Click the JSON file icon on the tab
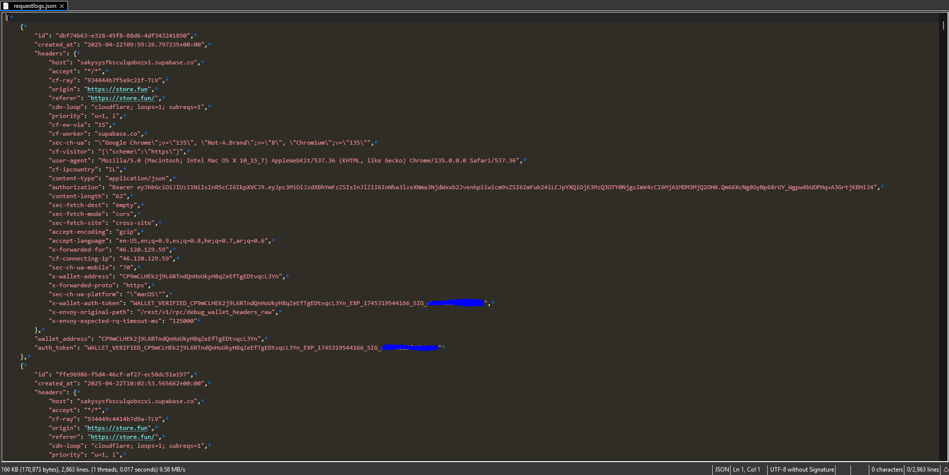Viewport: 949px width, 475px height. click(x=6, y=6)
